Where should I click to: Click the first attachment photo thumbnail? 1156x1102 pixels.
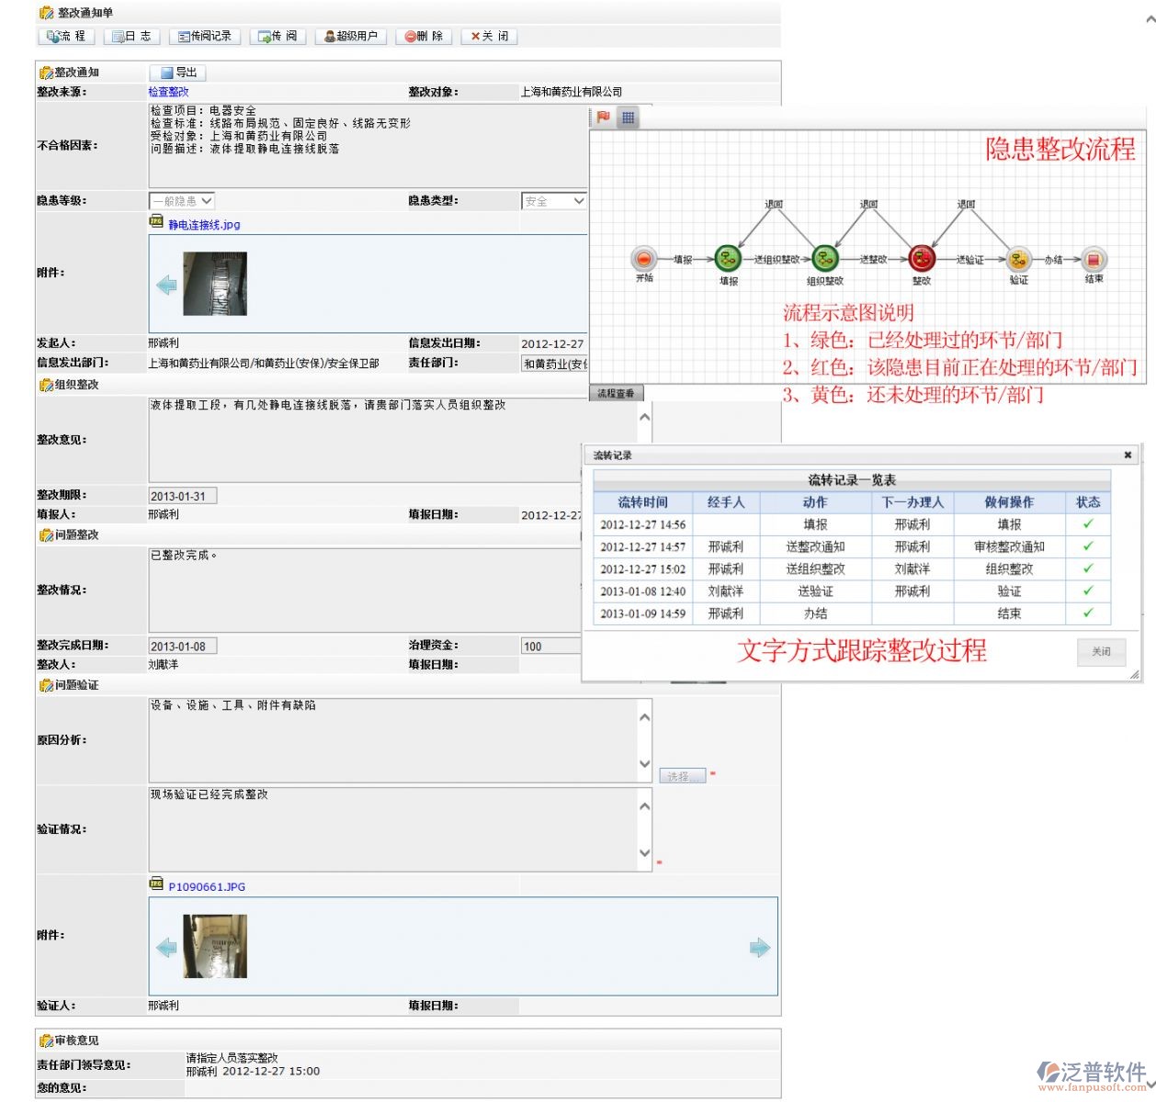pos(215,284)
